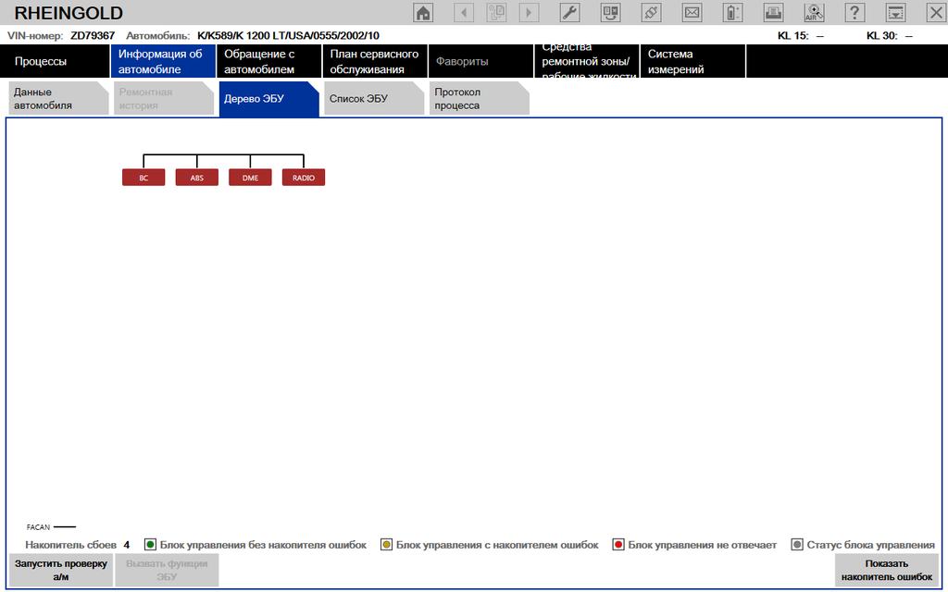This screenshot has height=592, width=948.
Task: Click Показать накопитель ошибок button
Action: pyautogui.click(x=887, y=570)
